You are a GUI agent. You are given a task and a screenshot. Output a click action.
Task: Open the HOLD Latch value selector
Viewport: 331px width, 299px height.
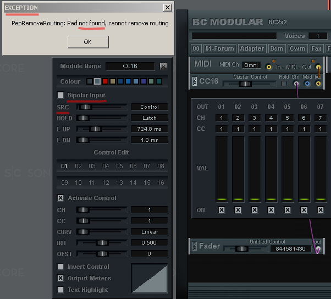pos(149,118)
